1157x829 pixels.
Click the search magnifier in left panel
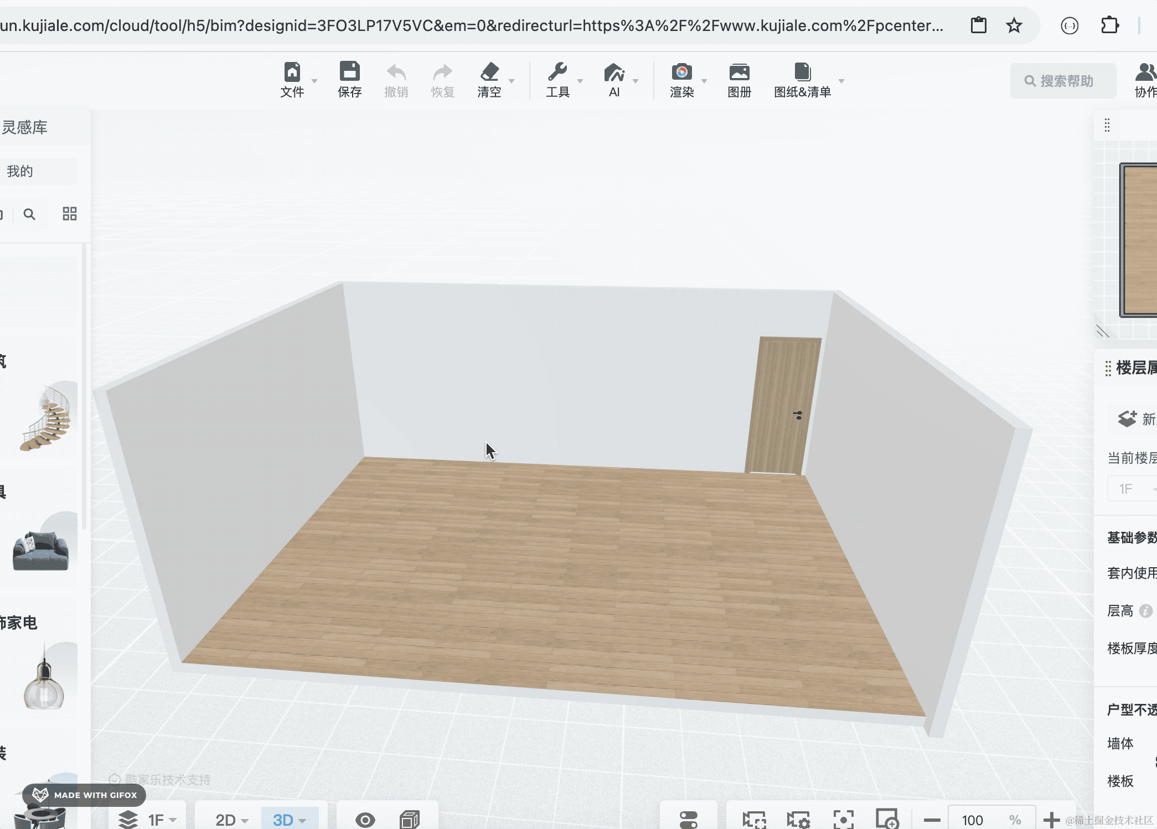pos(29,214)
